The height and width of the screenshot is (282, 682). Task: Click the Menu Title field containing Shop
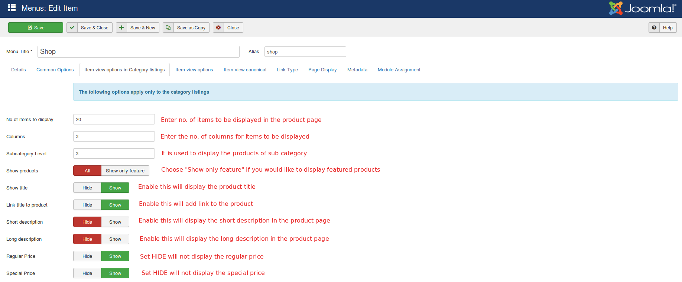[x=138, y=52]
